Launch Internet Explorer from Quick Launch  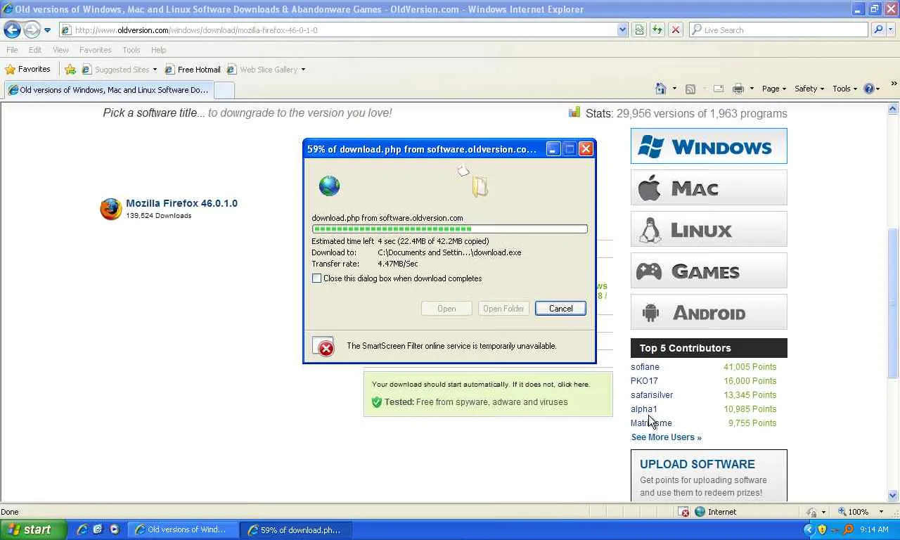(x=82, y=529)
